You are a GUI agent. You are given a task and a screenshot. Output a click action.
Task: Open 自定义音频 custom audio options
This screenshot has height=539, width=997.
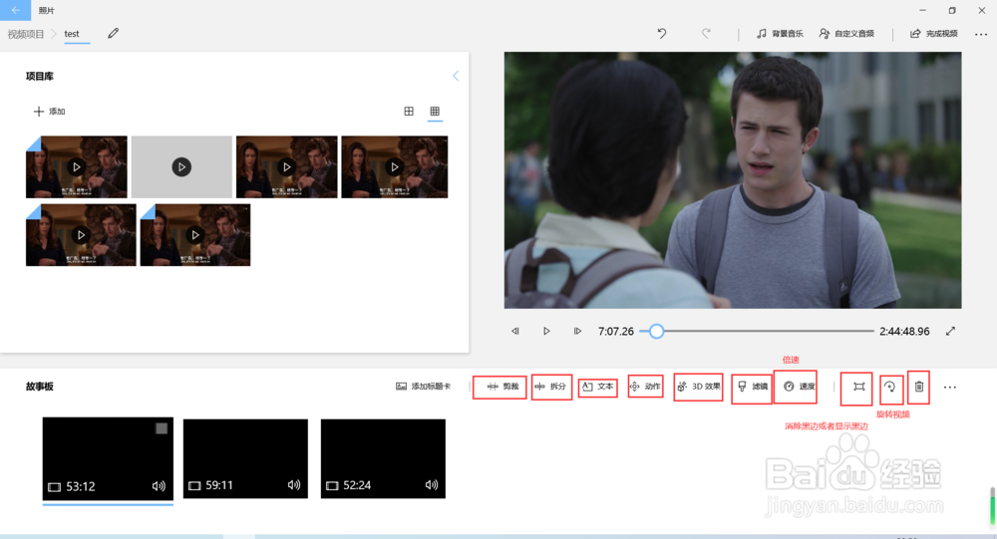pyautogui.click(x=846, y=34)
